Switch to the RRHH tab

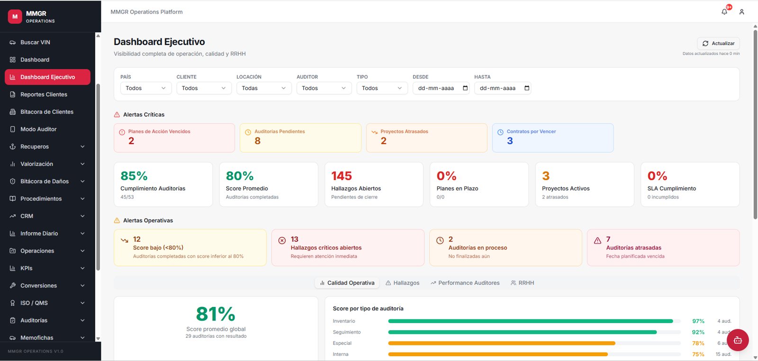click(x=522, y=283)
